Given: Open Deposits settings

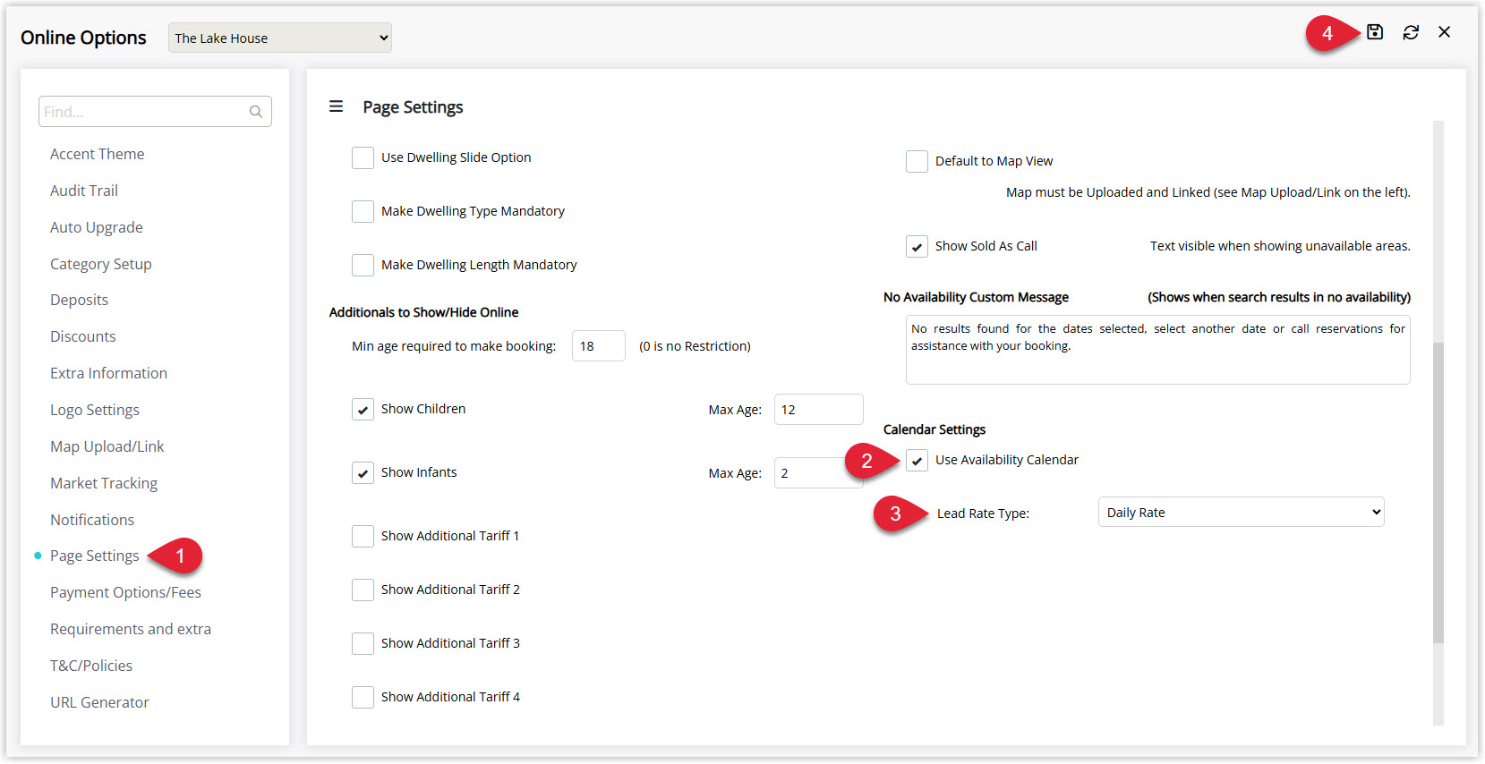Looking at the screenshot, I should tap(79, 300).
